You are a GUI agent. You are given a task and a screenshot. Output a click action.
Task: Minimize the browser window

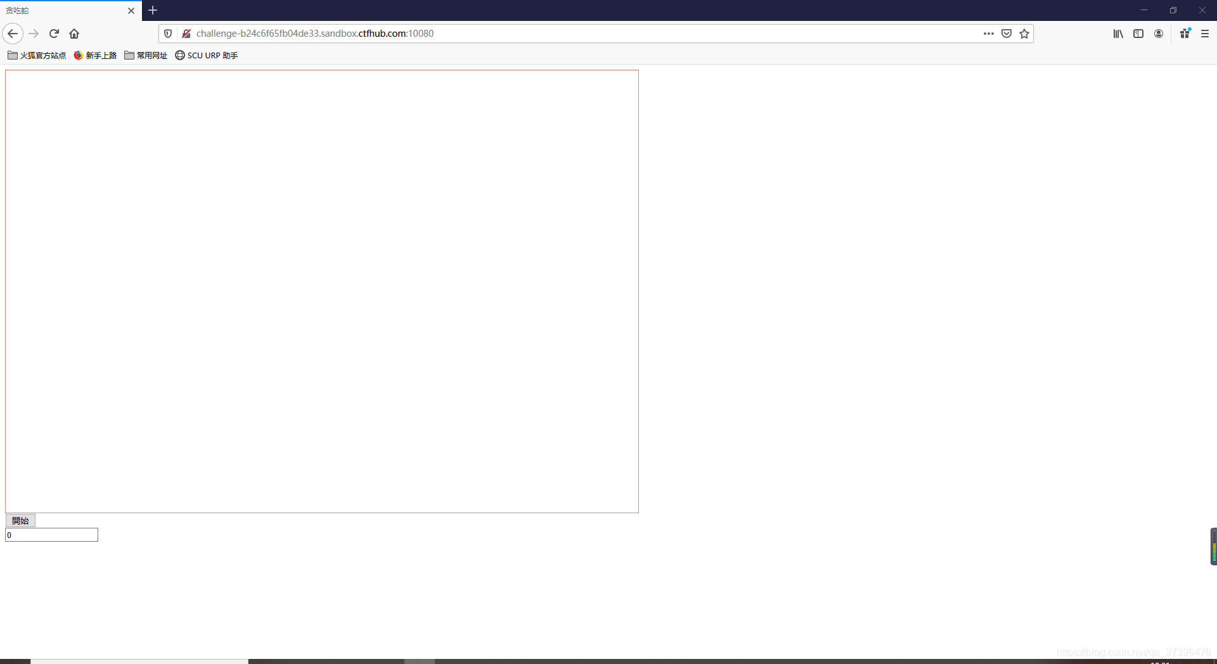(x=1144, y=10)
